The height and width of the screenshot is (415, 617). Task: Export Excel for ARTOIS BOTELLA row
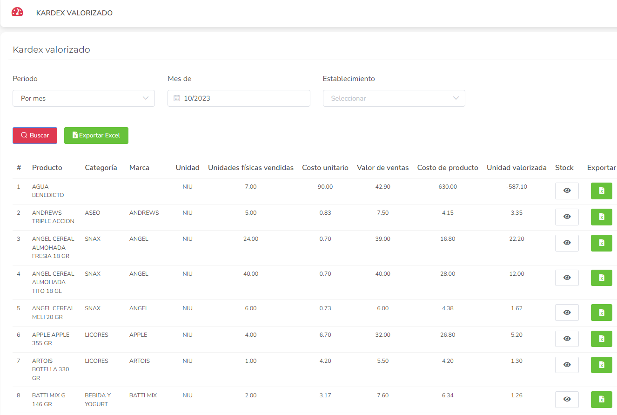click(x=601, y=365)
